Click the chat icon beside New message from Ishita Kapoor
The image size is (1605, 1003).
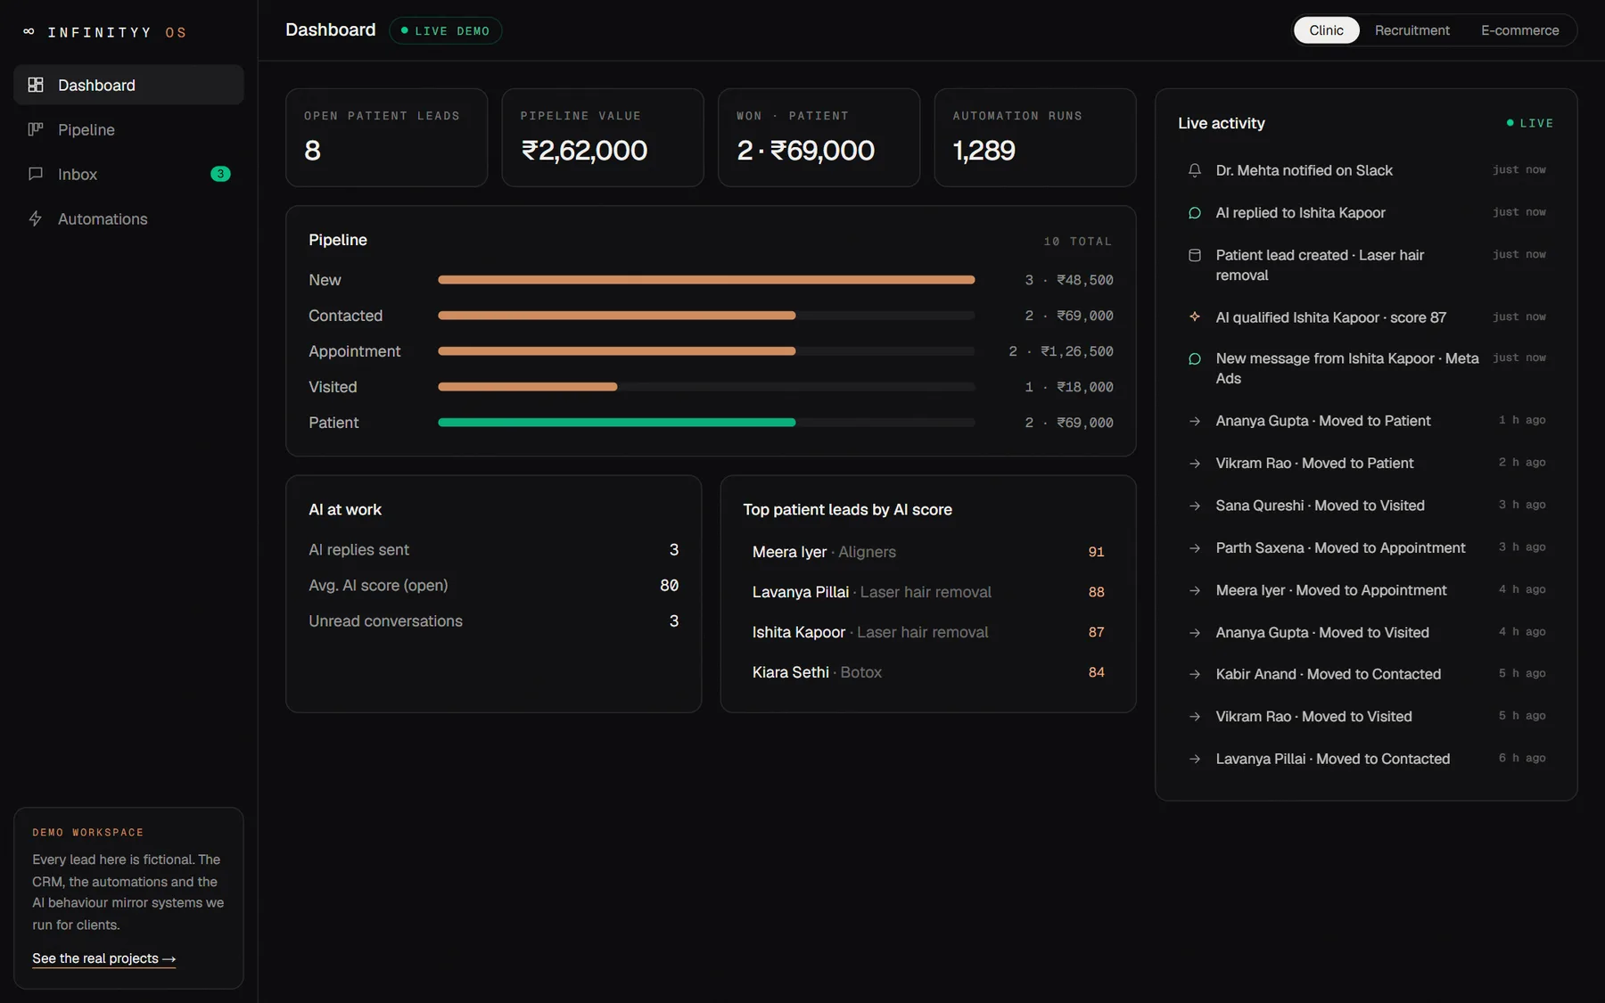(x=1195, y=358)
